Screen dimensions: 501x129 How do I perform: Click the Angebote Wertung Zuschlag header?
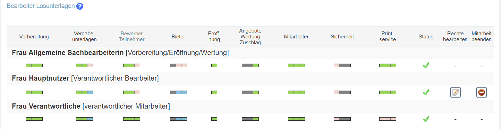tap(250, 37)
